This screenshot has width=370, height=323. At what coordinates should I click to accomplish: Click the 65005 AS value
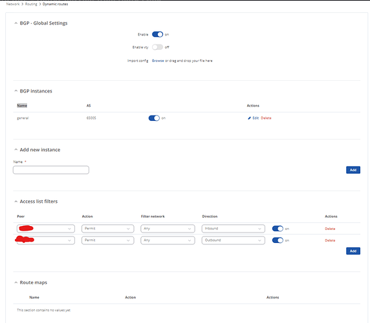91,118
